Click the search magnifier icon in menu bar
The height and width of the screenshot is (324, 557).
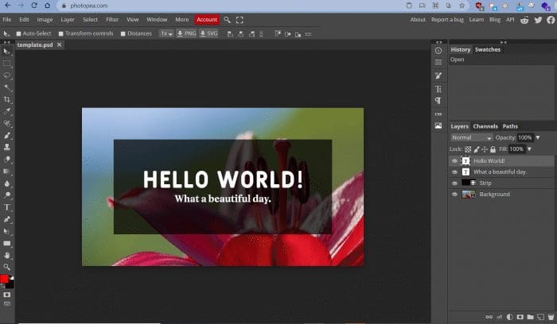(x=227, y=19)
